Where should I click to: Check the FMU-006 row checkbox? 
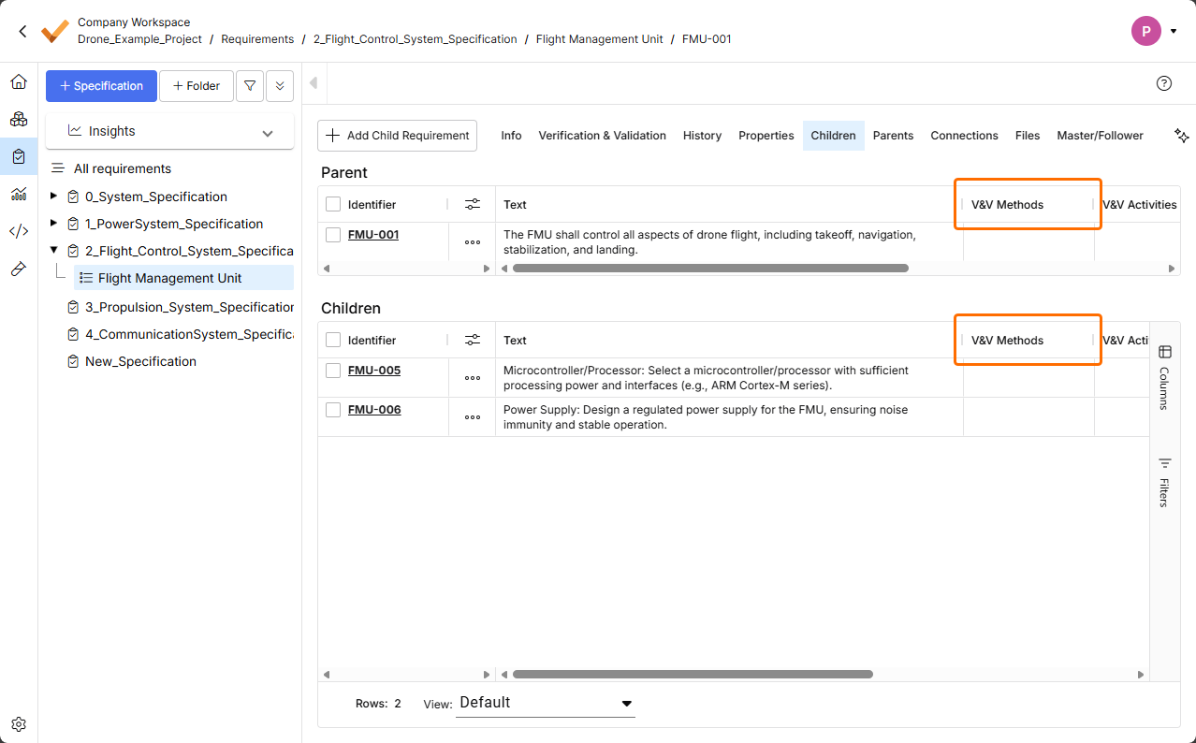click(333, 410)
